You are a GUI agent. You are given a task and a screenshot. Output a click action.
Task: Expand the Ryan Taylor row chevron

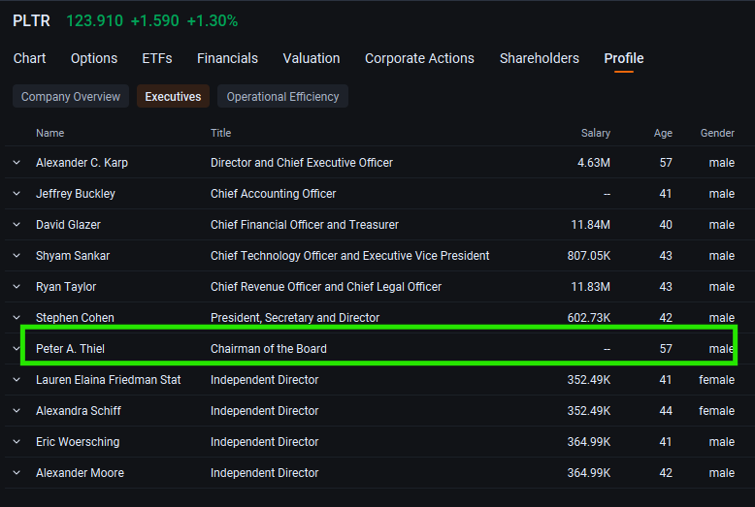16,287
